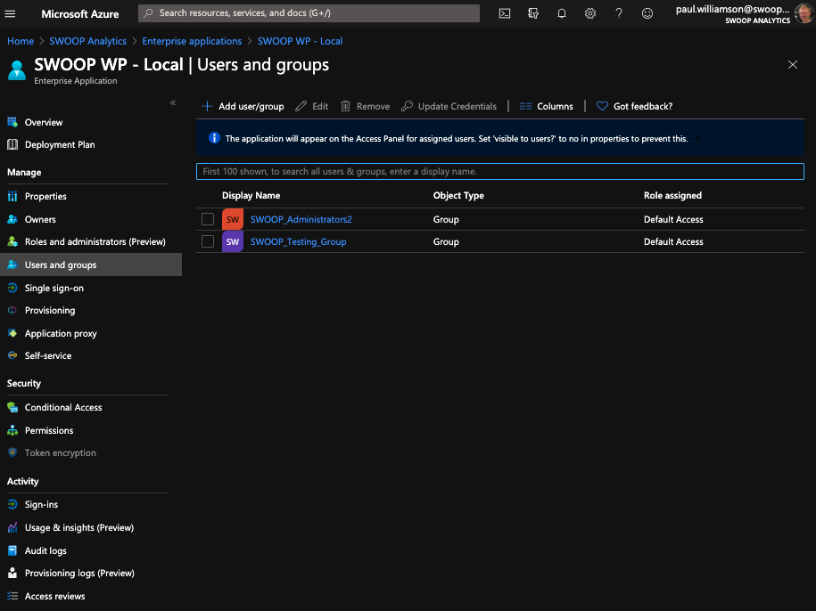This screenshot has width=816, height=611.
Task: Click the Permissions sidebar icon
Action: click(x=12, y=430)
